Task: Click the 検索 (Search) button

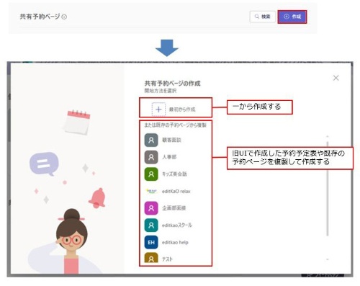Action: pyautogui.click(x=262, y=17)
